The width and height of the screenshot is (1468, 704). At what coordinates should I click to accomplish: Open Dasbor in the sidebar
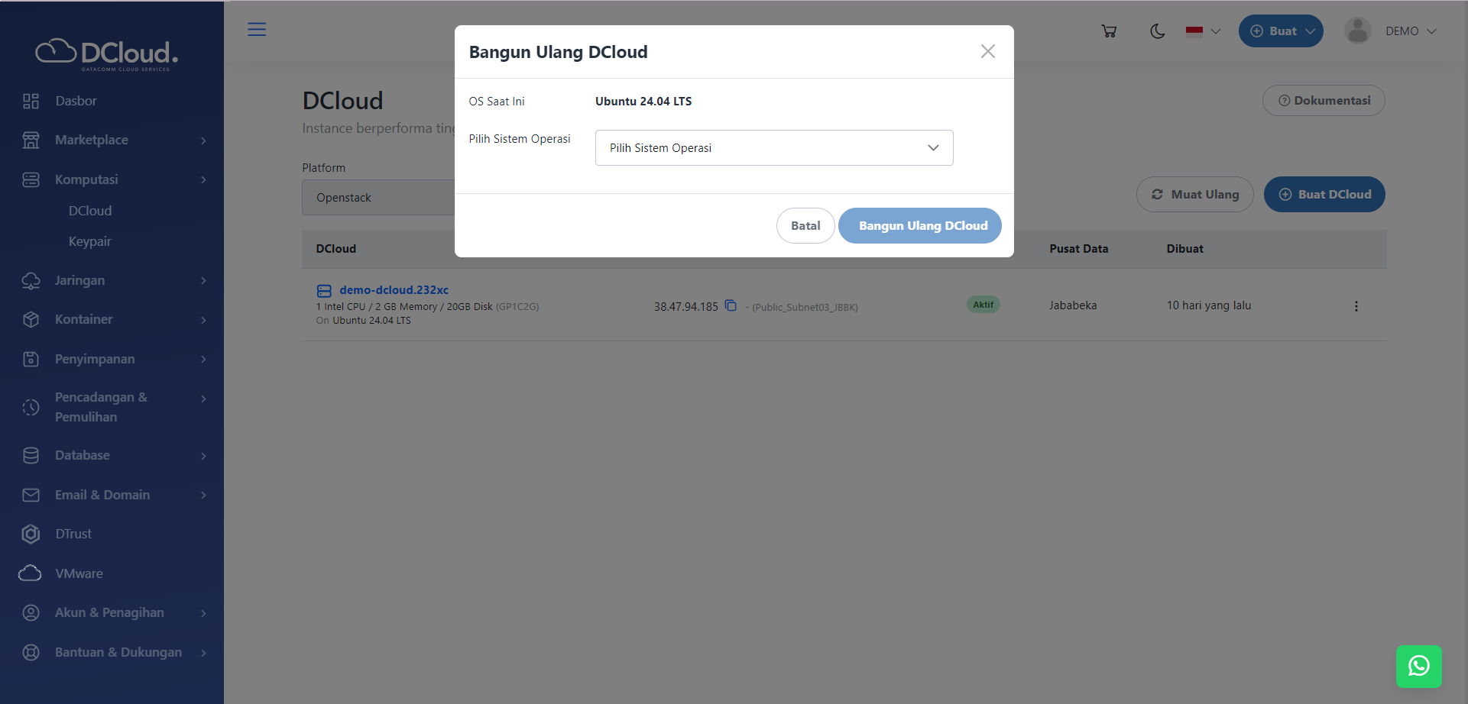click(x=76, y=101)
